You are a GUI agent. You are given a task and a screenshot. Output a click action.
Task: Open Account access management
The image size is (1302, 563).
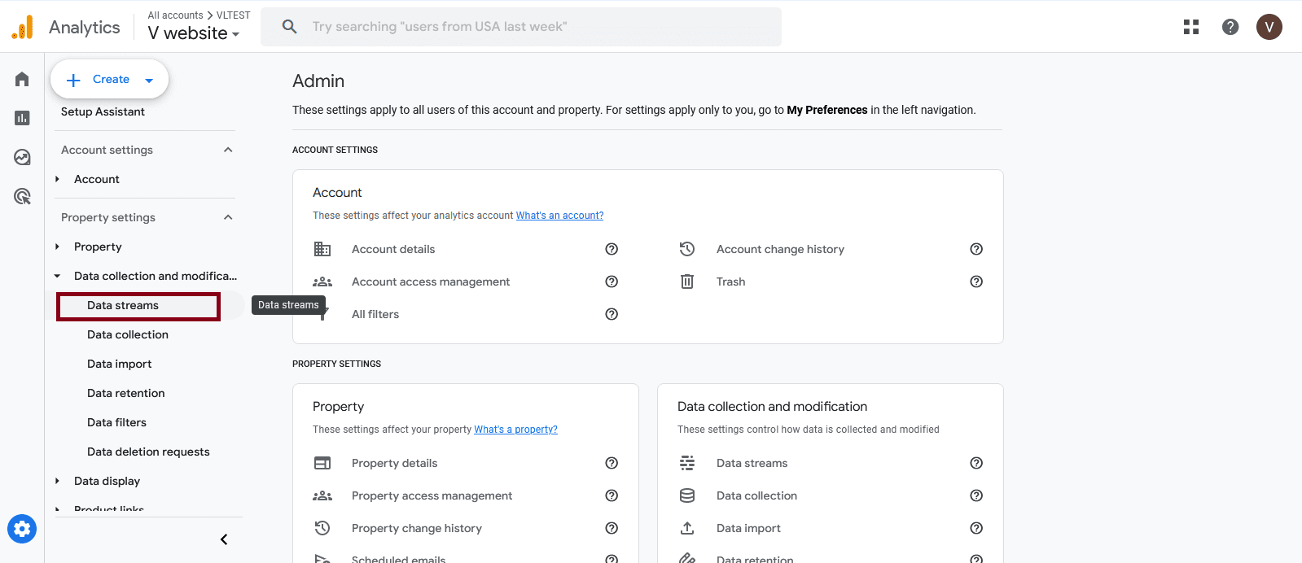click(x=431, y=281)
